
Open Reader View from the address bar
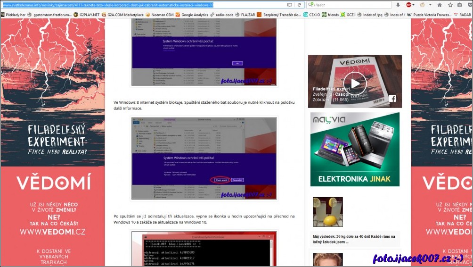pyautogui.click(x=289, y=5)
